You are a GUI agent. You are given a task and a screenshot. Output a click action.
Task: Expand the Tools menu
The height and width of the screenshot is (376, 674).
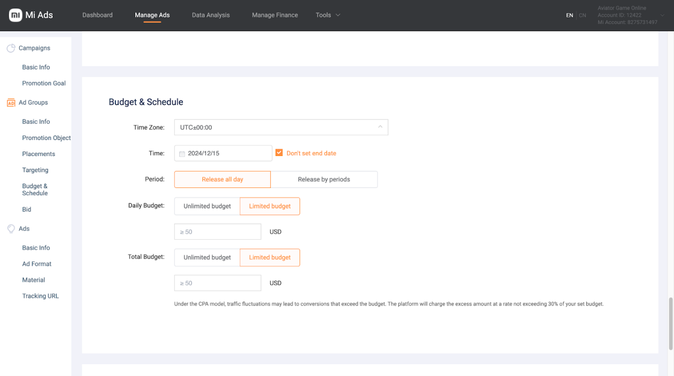coord(328,15)
